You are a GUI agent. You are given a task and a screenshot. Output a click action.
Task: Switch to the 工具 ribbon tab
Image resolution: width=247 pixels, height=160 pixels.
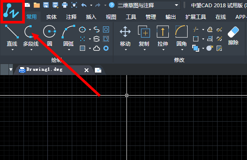[131, 17]
